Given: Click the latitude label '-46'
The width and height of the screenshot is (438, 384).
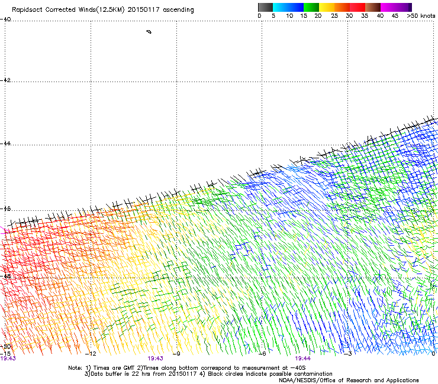Looking at the screenshot, I should (5, 209).
